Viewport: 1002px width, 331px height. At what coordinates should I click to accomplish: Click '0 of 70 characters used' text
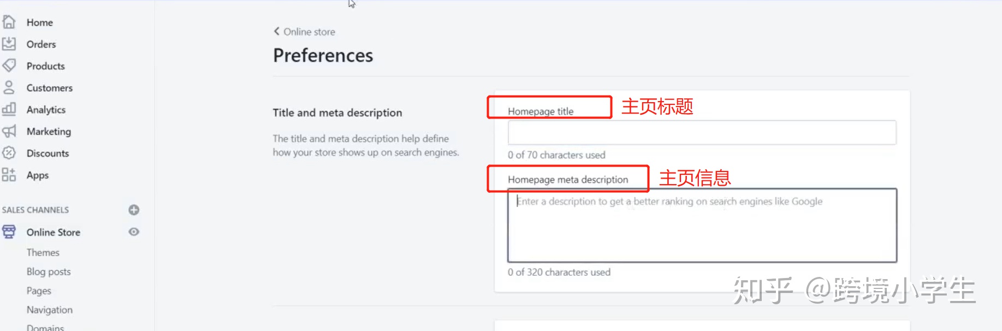pos(556,155)
